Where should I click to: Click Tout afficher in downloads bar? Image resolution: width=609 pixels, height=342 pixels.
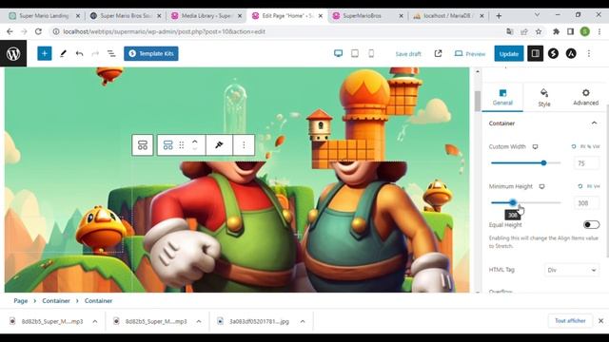tap(570, 321)
